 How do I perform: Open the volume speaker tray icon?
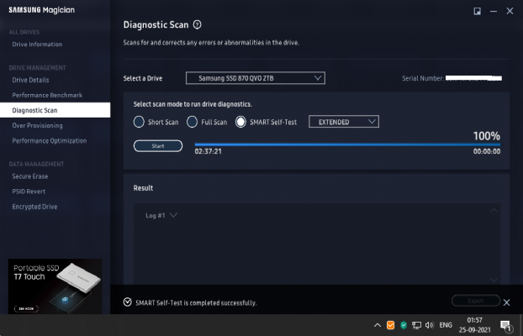tap(430, 325)
